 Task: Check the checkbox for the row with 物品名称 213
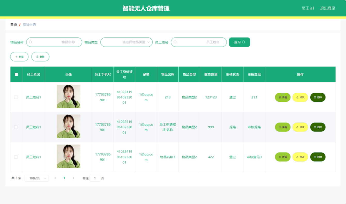pos(16,97)
